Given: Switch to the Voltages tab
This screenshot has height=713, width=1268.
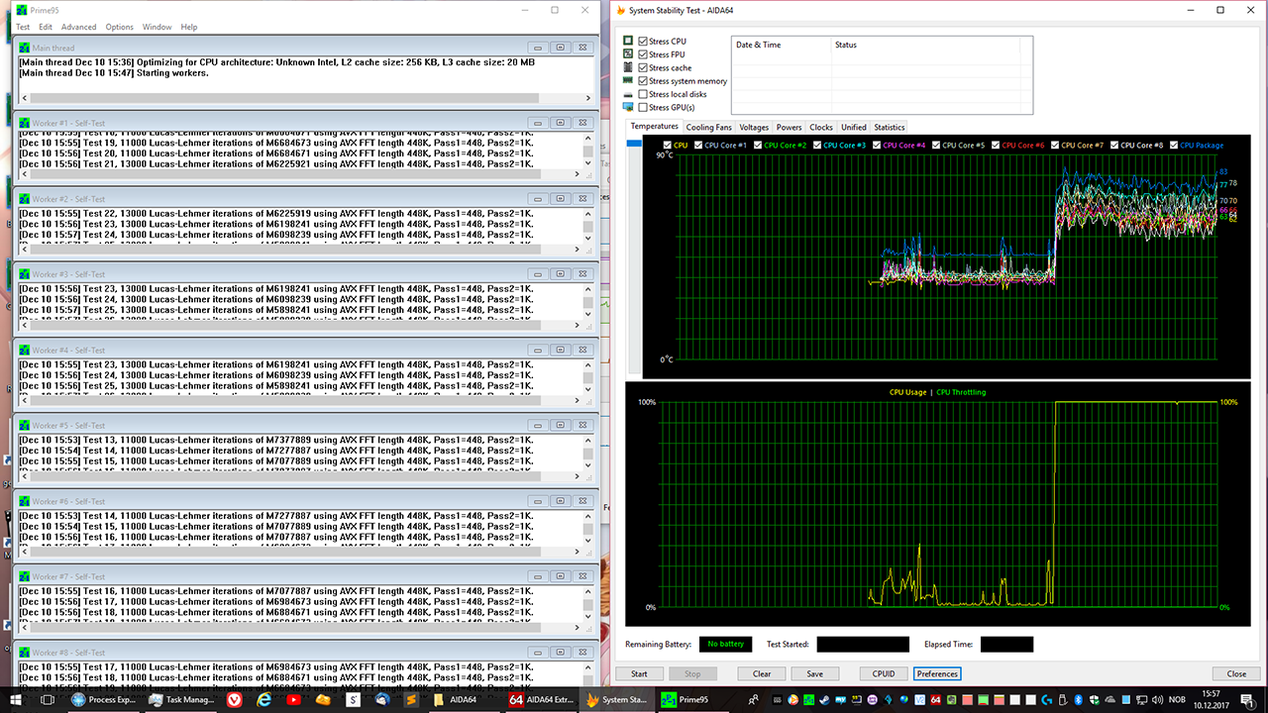Looking at the screenshot, I should click(x=754, y=128).
